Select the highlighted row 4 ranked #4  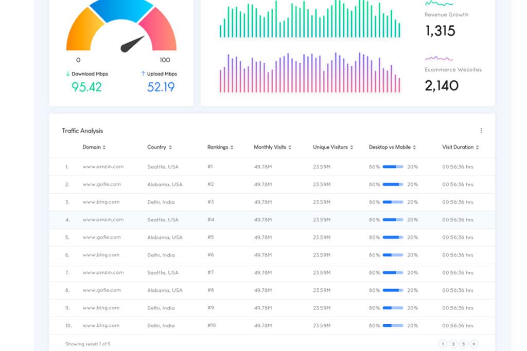211,220
